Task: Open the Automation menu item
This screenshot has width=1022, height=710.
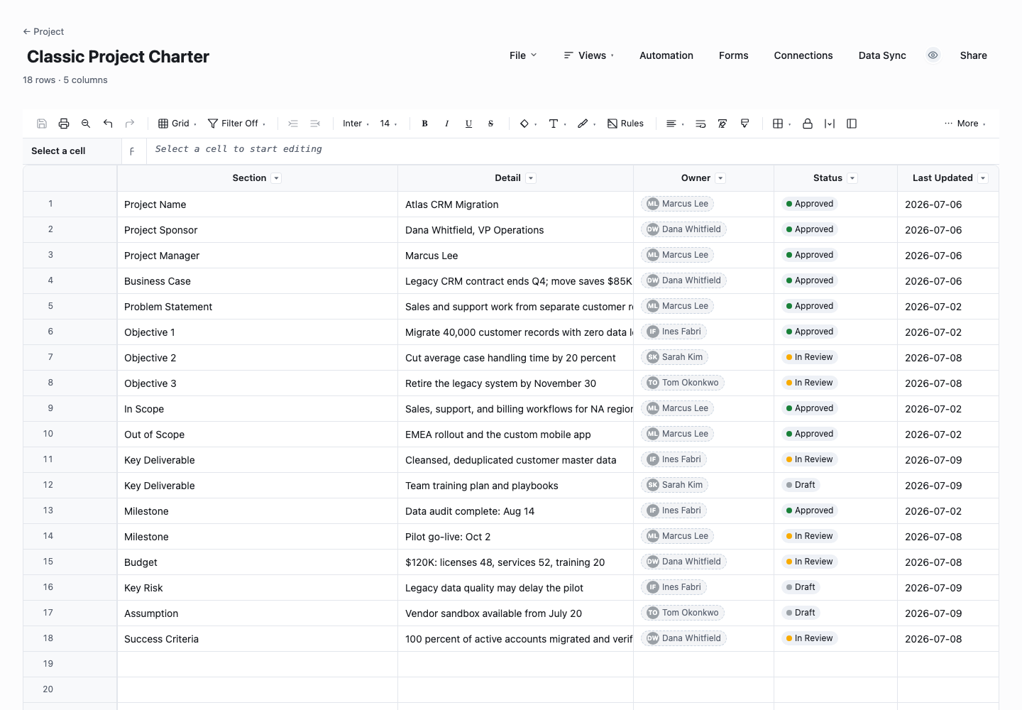Action: click(666, 55)
